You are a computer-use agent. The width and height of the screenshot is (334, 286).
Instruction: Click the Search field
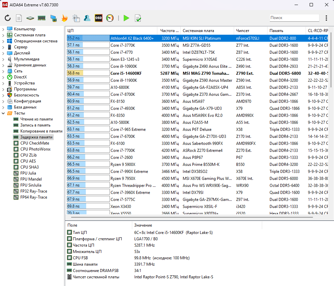pos(294,18)
